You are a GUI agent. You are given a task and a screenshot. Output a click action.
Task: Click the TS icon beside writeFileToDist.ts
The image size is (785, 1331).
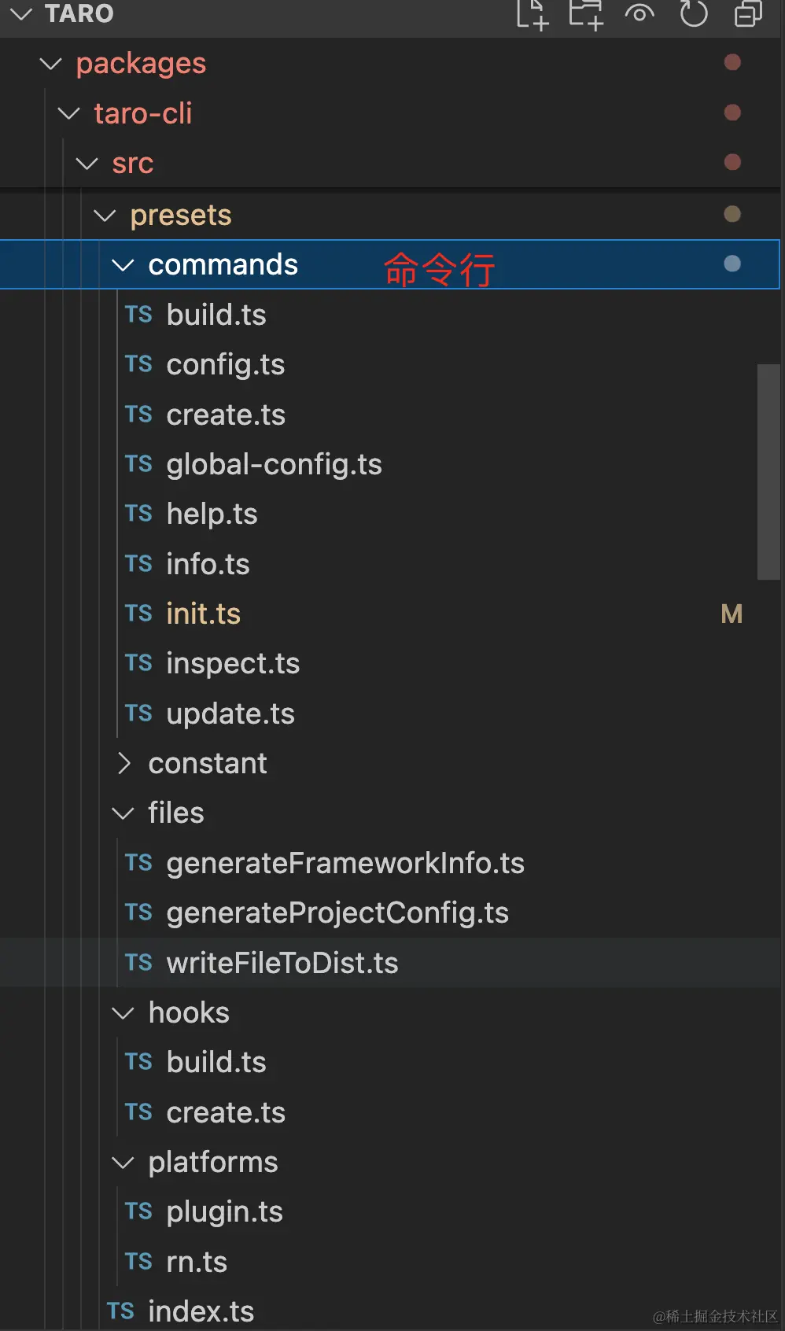[138, 963]
